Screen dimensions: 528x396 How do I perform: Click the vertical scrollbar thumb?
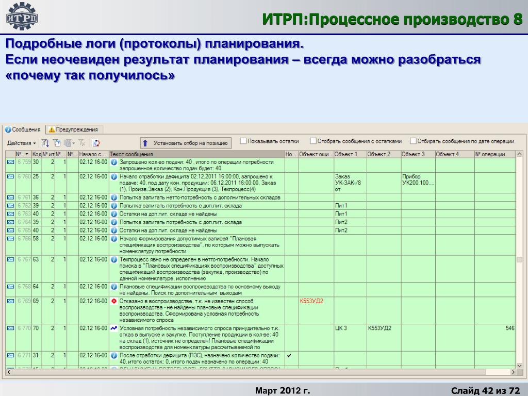coord(519,260)
